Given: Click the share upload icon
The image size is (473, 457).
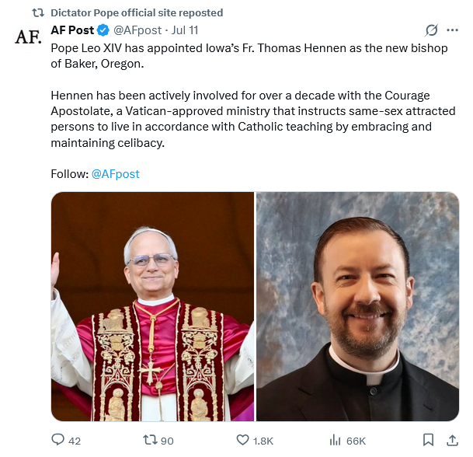Looking at the screenshot, I should pos(452,440).
